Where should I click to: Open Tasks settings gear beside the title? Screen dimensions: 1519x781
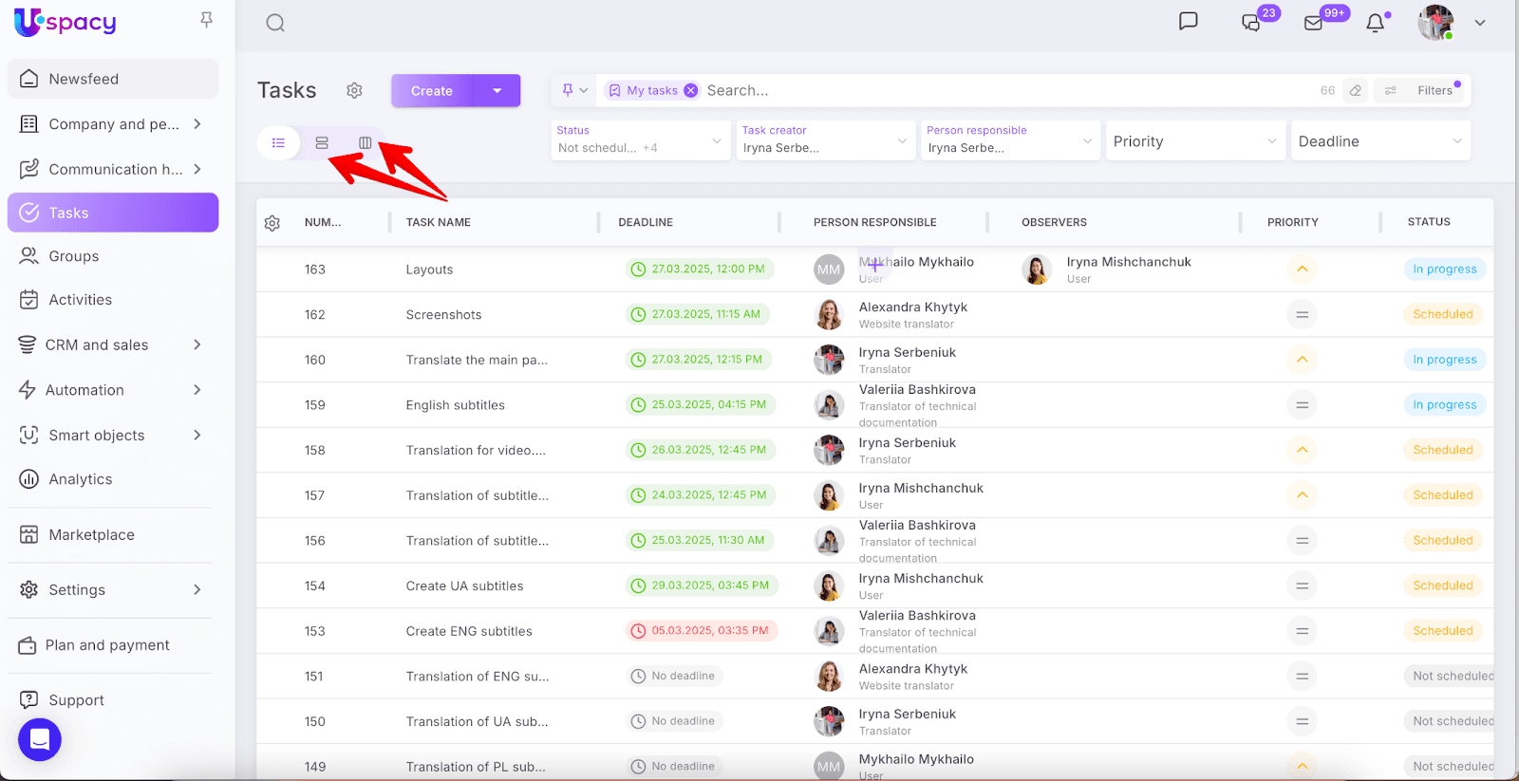point(354,90)
